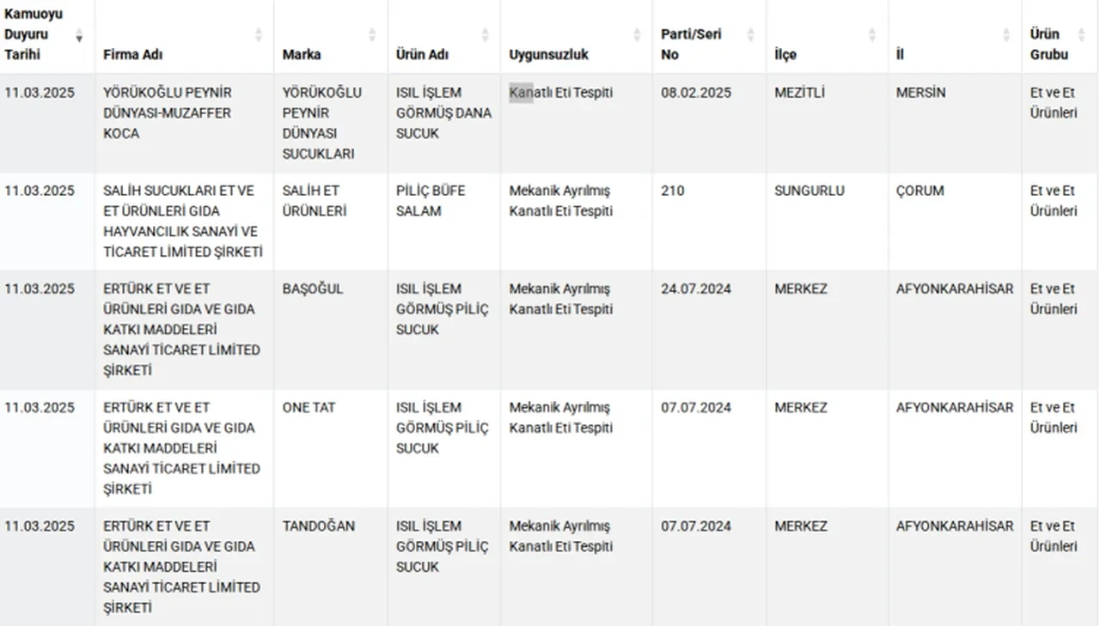
Task: Select the TANDOĞAN brand cell
Action: 318,526
